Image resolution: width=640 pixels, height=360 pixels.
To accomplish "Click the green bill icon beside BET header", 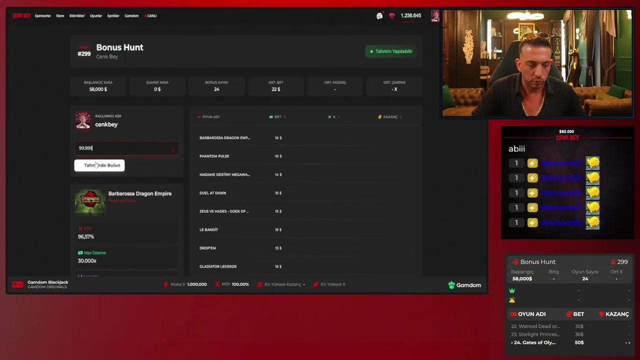I will pyautogui.click(x=271, y=117).
